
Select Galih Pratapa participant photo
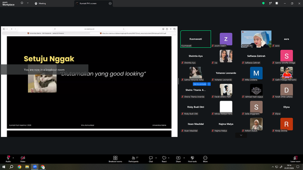286,73
